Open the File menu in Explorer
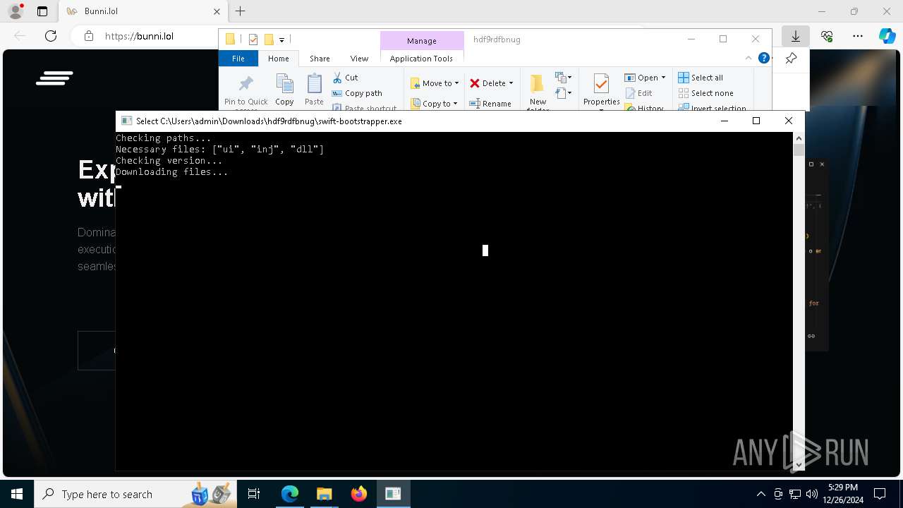Image resolution: width=903 pixels, height=508 pixels. coord(238,59)
